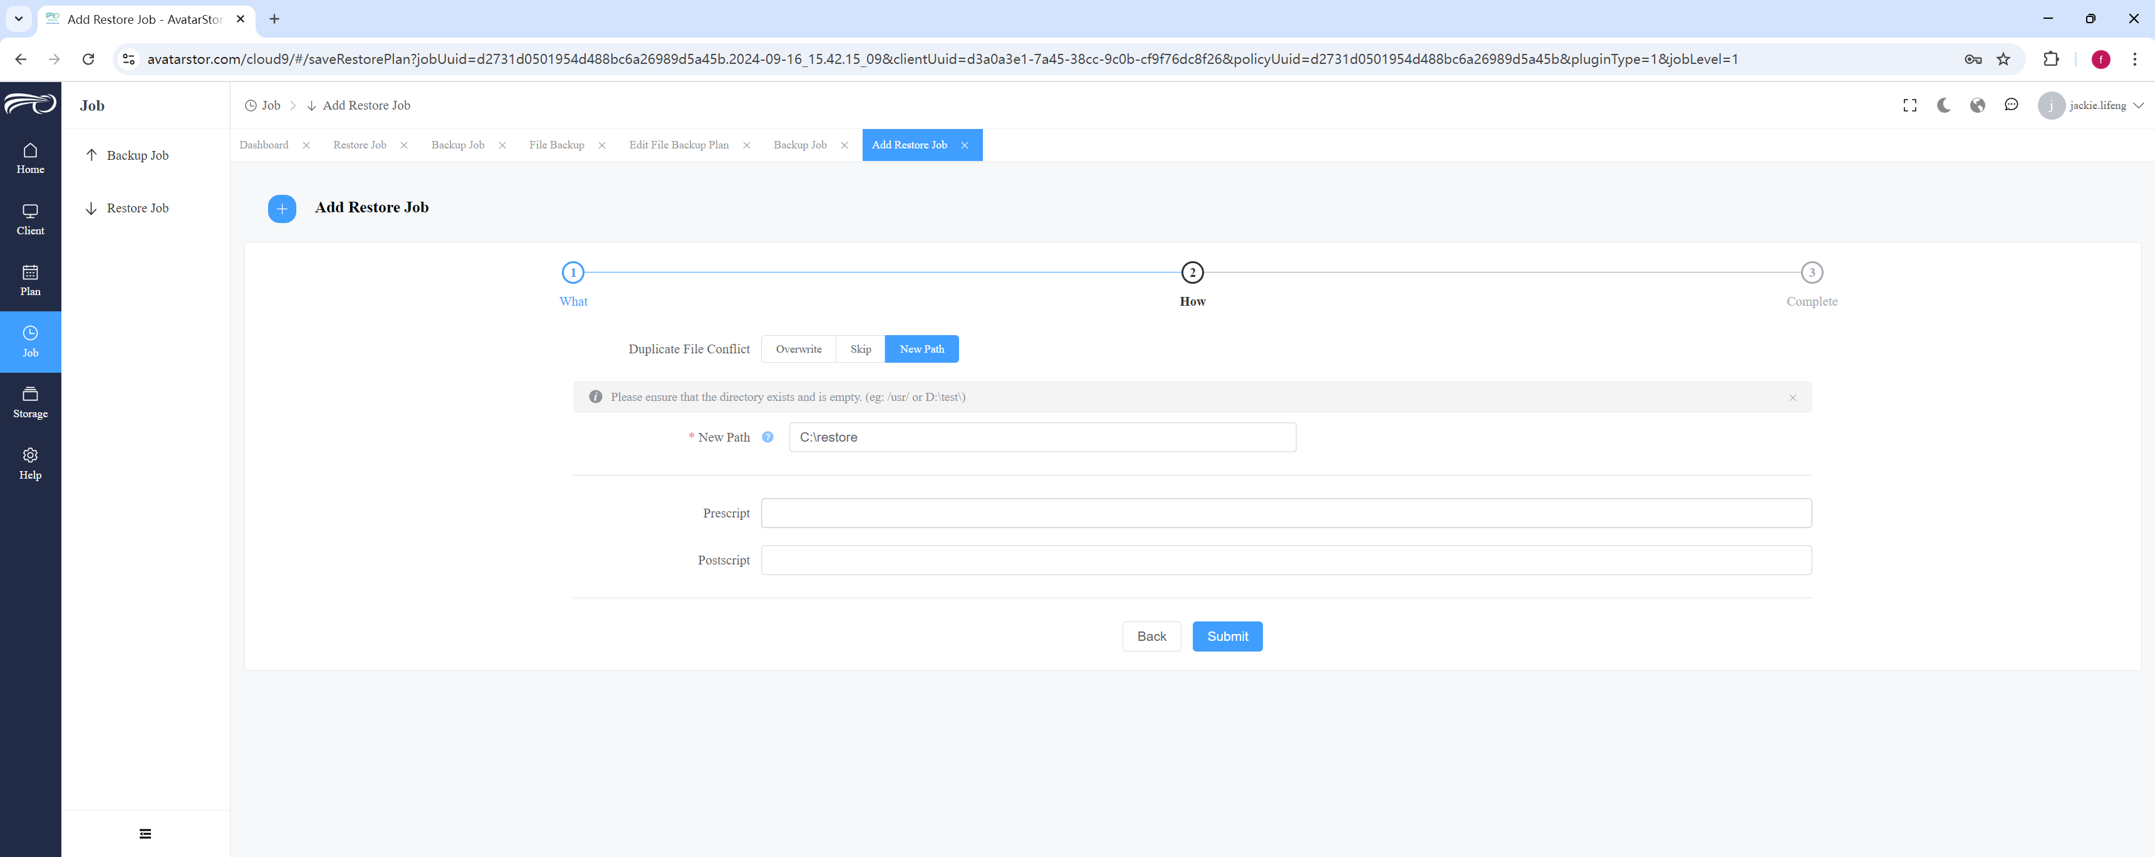Switch to the Restore Job tab
The width and height of the screenshot is (2155, 857).
click(360, 145)
